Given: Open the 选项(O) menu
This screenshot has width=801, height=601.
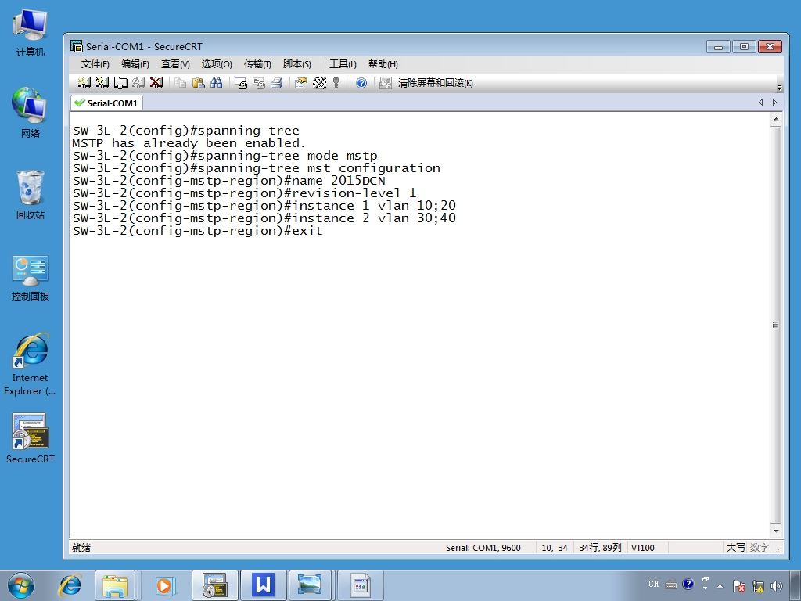Looking at the screenshot, I should click(x=217, y=64).
